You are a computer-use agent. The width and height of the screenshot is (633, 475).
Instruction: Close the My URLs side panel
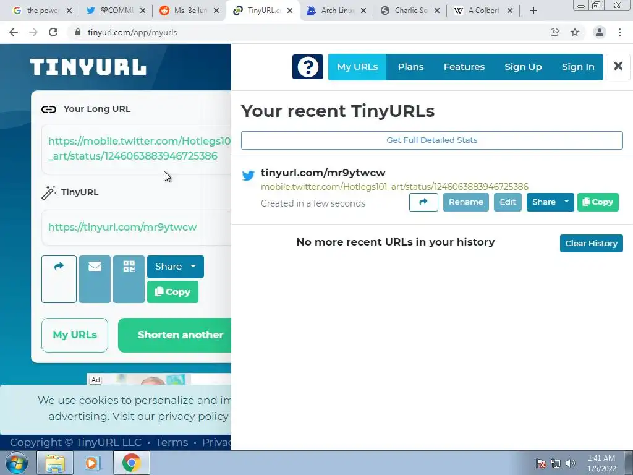(x=618, y=66)
